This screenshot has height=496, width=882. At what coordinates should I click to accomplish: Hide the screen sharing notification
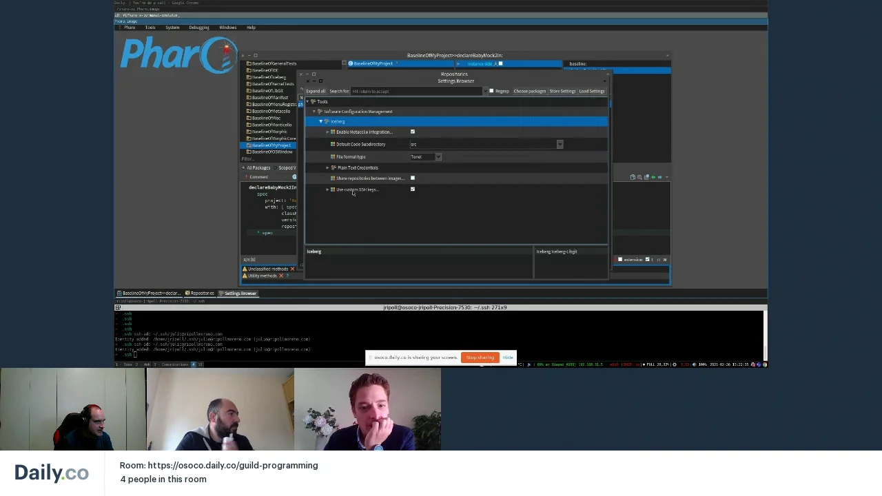[508, 358]
